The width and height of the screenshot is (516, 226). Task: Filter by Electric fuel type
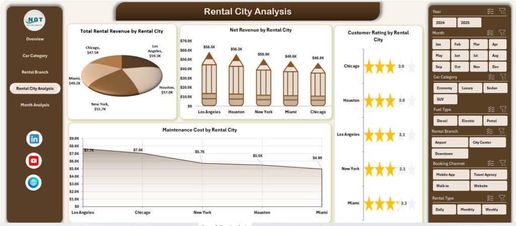[470, 121]
